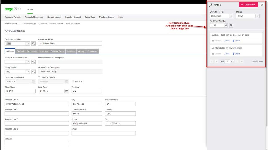Open the Date Last Maintained calendar icon
268x150 pixels.
tap(33, 82)
